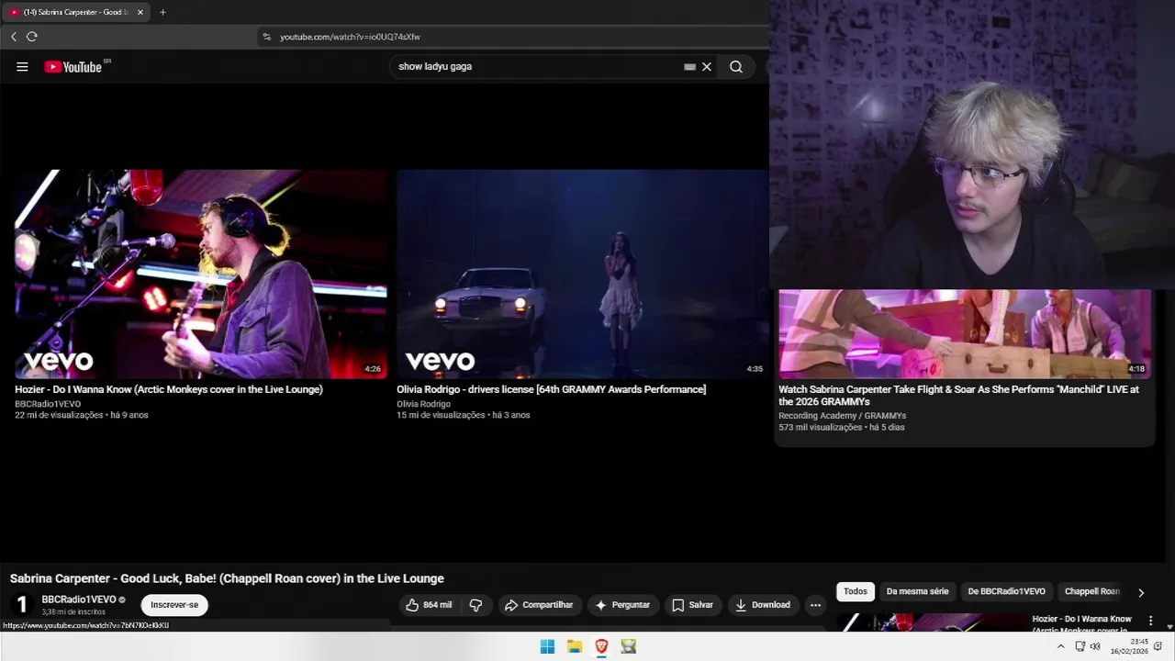Open the YouTube hamburger guide menu
Viewport: 1175px width, 661px height.
point(22,66)
